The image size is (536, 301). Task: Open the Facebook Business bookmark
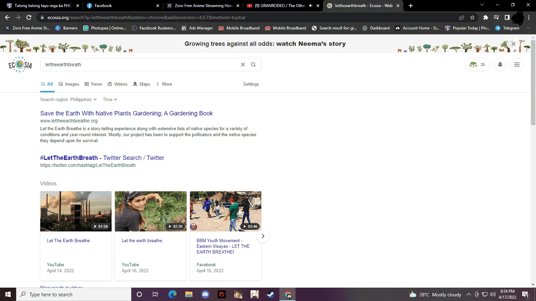point(154,28)
